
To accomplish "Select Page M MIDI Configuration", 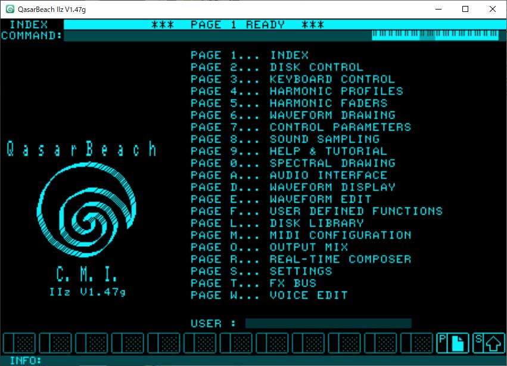I will pos(301,235).
